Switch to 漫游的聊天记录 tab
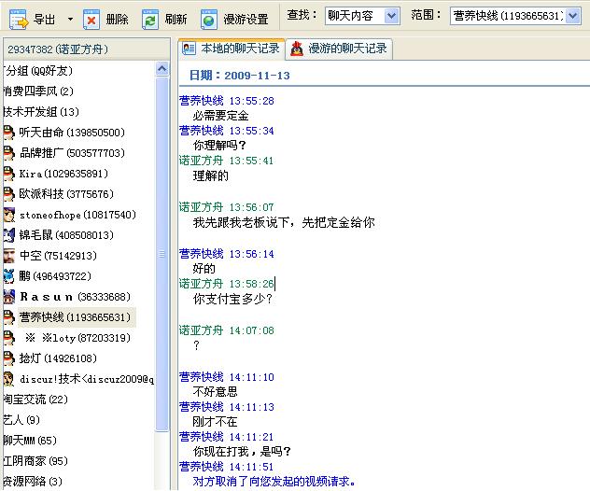Image resolution: width=590 pixels, height=491 pixels. click(339, 49)
